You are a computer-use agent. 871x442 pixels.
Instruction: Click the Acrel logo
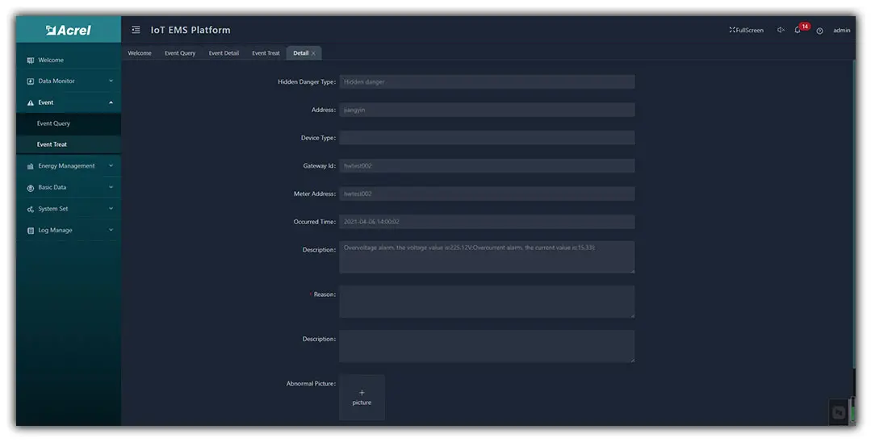(x=69, y=31)
